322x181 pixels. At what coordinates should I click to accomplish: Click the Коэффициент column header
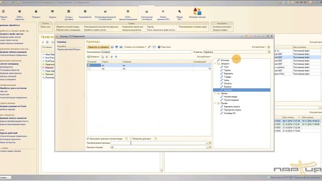[202, 62]
